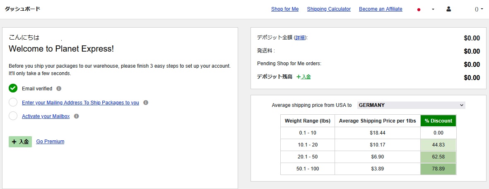
Task: Expand the language selector dropdown arrow
Action: tap(433, 9)
